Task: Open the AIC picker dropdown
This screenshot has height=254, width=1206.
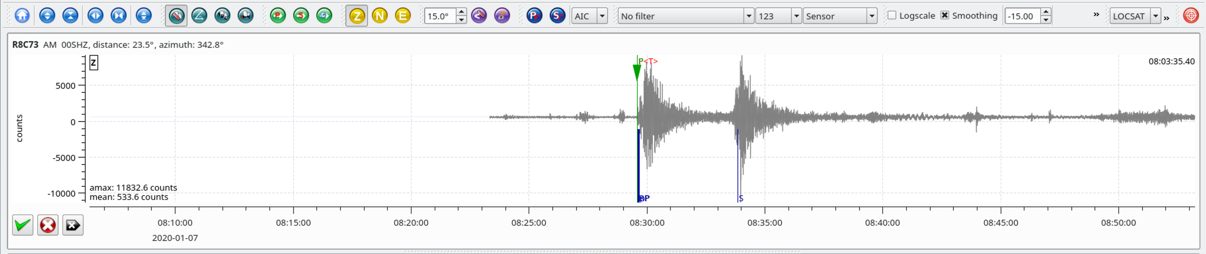Action: click(589, 16)
